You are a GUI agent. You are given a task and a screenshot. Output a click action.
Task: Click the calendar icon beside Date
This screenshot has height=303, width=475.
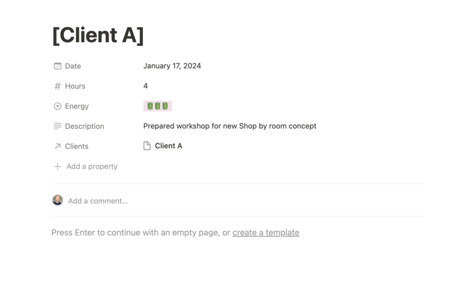coord(58,66)
